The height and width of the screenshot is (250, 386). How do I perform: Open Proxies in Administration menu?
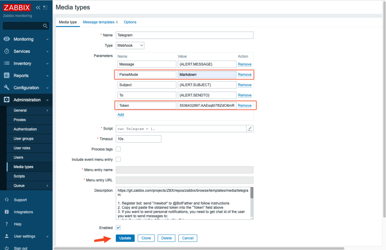pyautogui.click(x=20, y=120)
